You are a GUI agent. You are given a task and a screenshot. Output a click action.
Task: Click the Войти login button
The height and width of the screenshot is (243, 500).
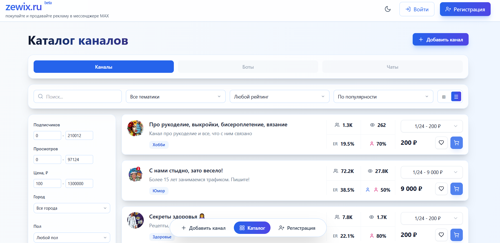tap(417, 9)
